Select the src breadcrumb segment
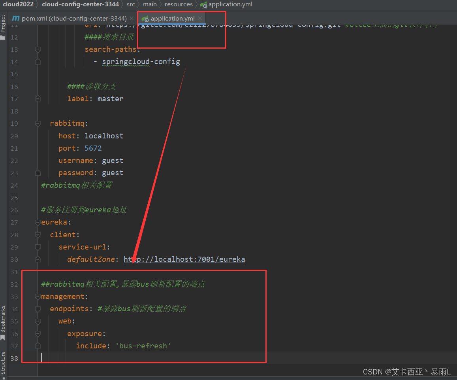This screenshot has width=457, height=380. pyautogui.click(x=131, y=4)
